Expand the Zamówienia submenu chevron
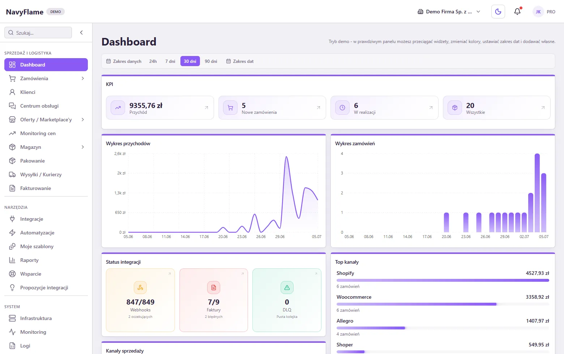The image size is (564, 354). point(83,78)
